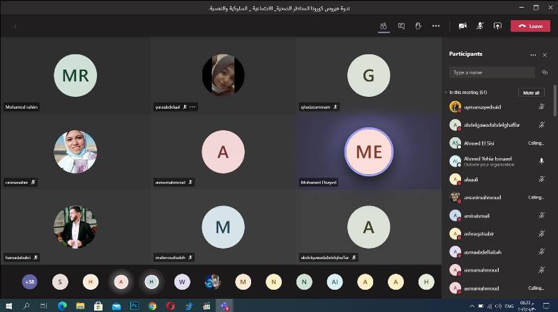
Task: Select the +38 overflow participants bubble
Action: click(29, 281)
